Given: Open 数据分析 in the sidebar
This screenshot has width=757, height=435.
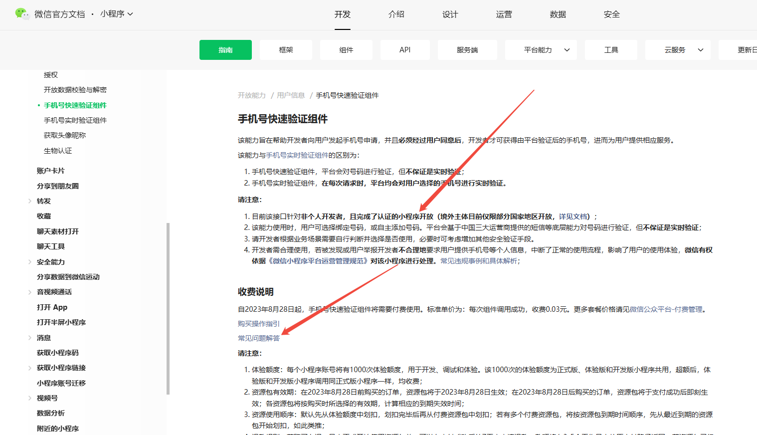Looking at the screenshot, I should click(51, 413).
